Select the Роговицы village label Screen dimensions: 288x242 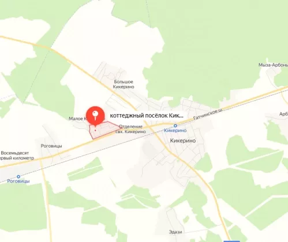(51, 146)
